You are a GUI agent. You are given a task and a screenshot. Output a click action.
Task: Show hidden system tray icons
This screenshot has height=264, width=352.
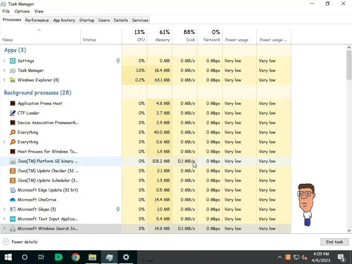pyautogui.click(x=280, y=257)
